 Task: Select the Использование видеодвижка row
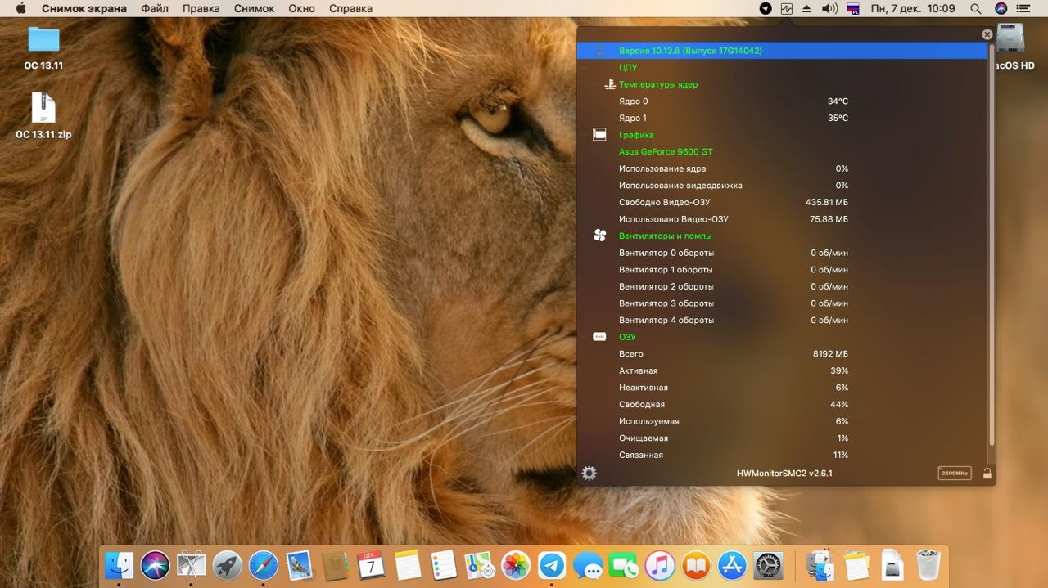click(782, 185)
